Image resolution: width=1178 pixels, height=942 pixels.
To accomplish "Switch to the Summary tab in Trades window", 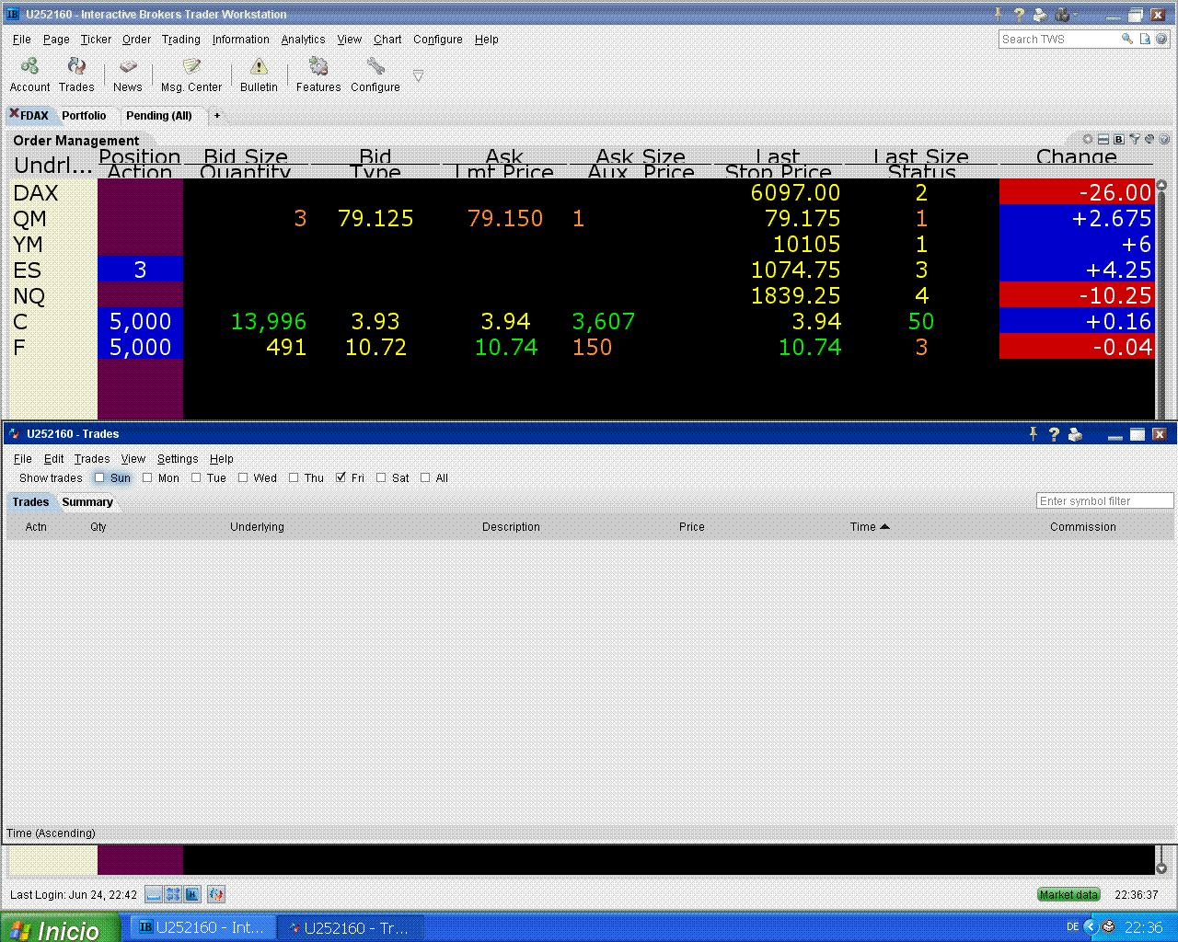I will coord(87,502).
